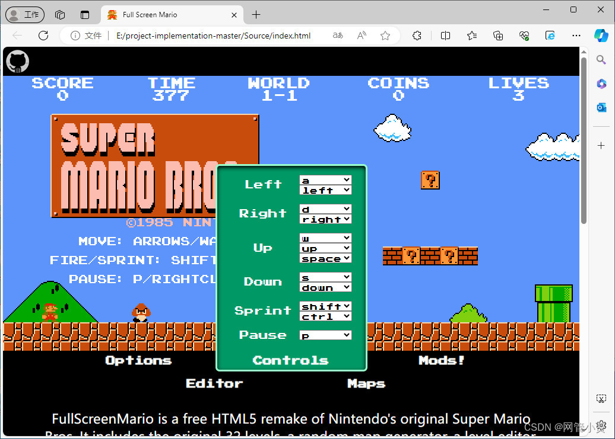The image size is (615, 439).
Task: Open the workspaces icon in title bar
Action: (60, 15)
